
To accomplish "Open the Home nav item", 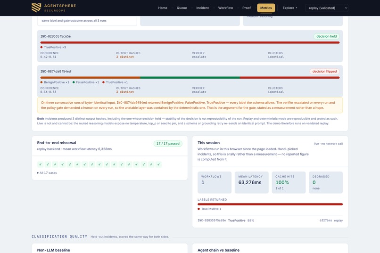I will 163,8.
